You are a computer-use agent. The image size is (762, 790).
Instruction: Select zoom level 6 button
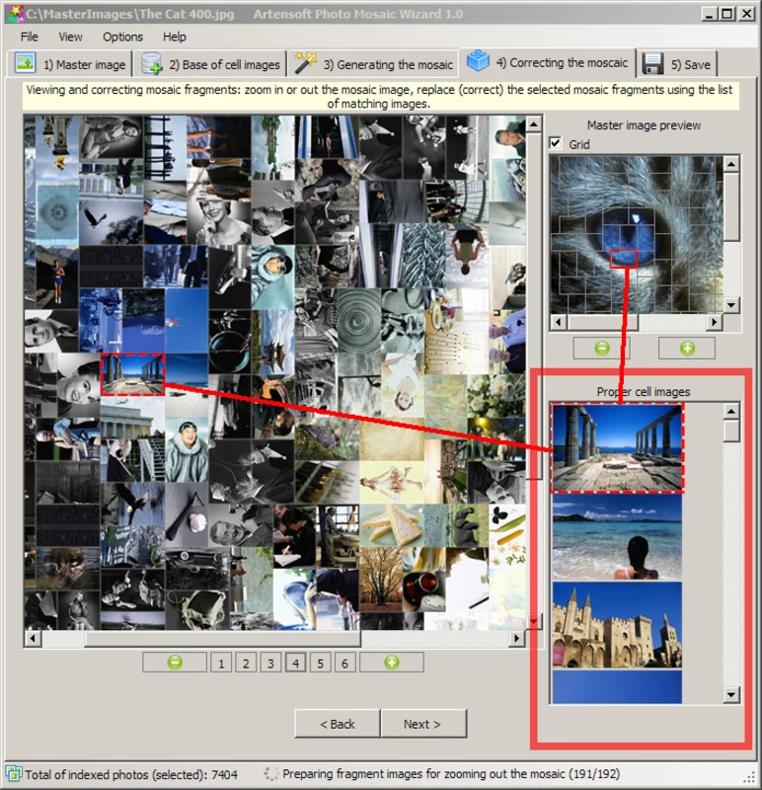point(345,663)
